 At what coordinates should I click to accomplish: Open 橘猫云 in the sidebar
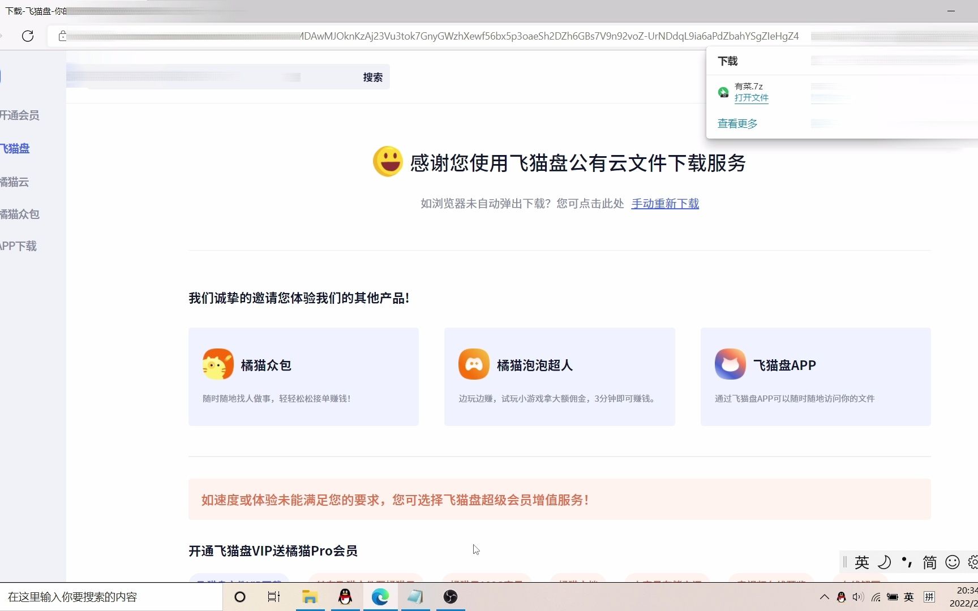click(15, 182)
